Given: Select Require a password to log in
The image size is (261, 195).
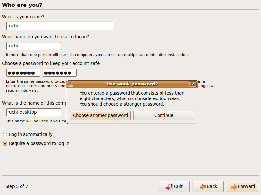Looking at the screenshot, I should [5, 143].
